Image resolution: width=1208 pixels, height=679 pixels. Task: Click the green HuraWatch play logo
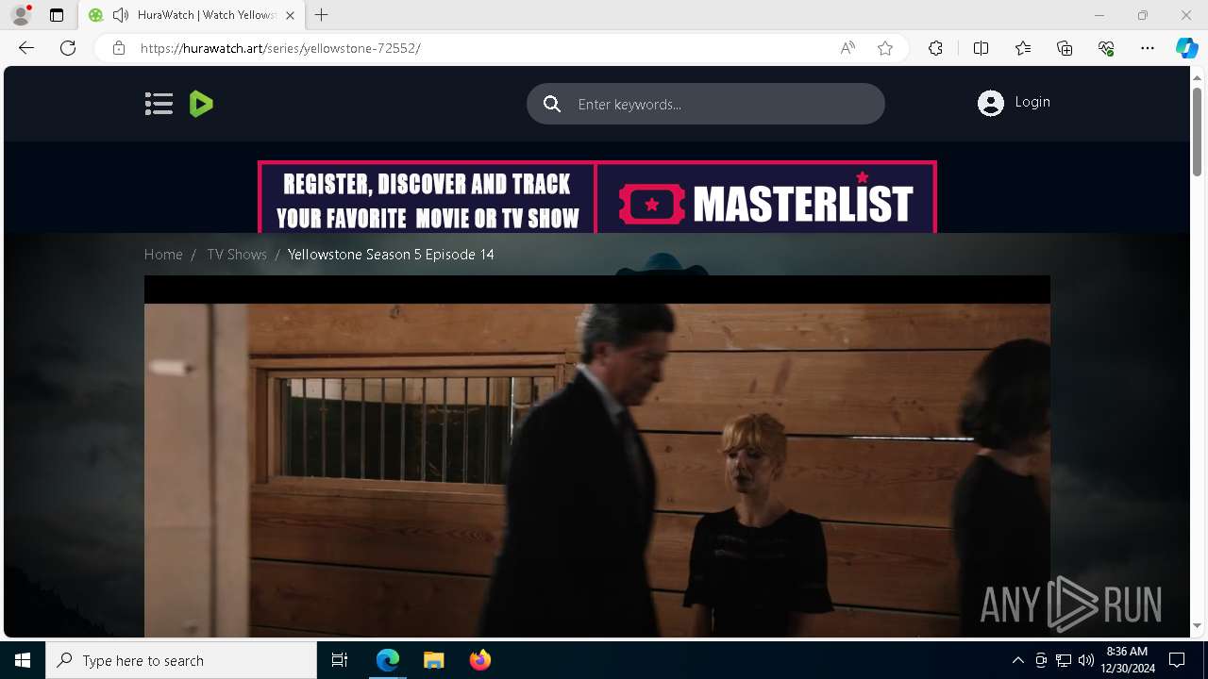(x=201, y=104)
